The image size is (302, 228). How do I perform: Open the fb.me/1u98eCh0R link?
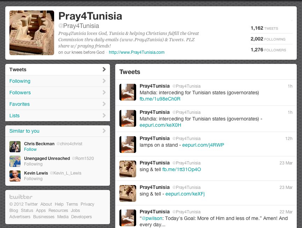(160, 99)
